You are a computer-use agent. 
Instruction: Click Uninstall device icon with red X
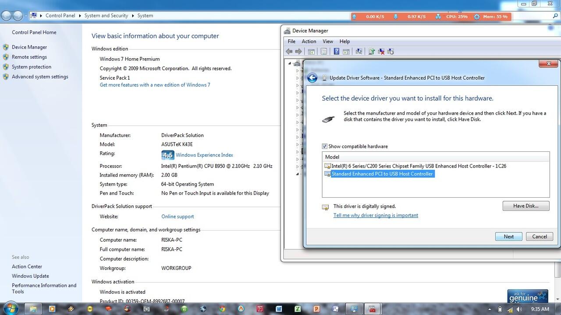(x=381, y=52)
